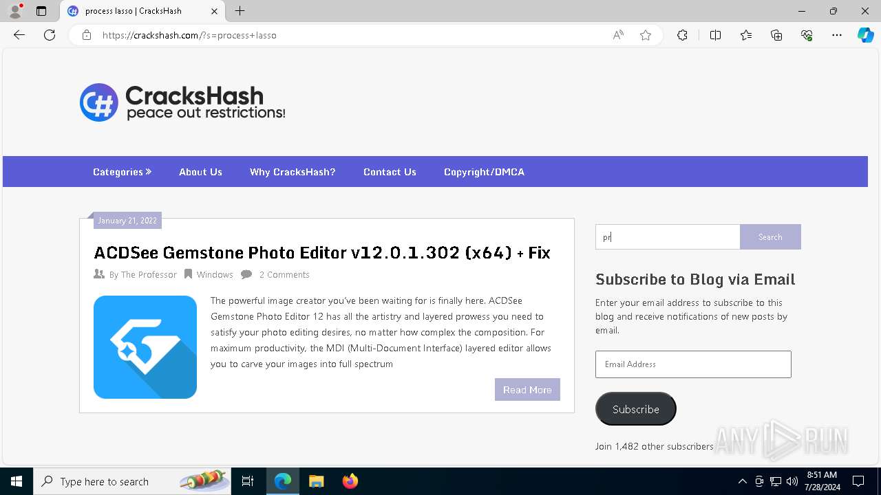
Task: Open File Explorer from taskbar
Action: 316,481
